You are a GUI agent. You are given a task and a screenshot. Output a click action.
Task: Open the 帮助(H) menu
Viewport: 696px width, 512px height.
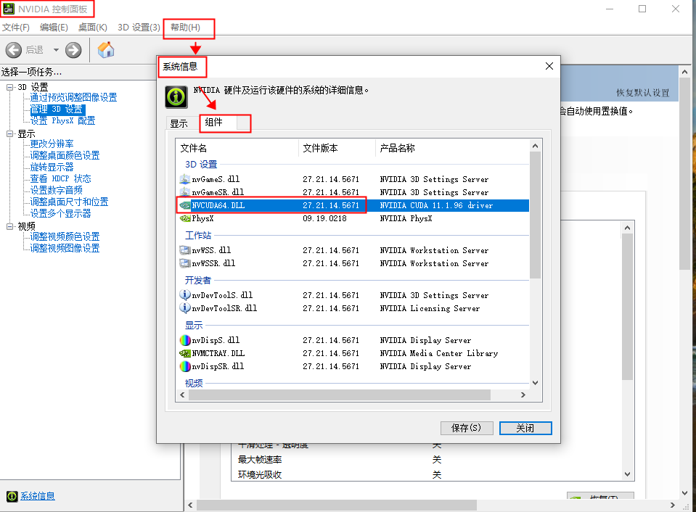point(185,28)
